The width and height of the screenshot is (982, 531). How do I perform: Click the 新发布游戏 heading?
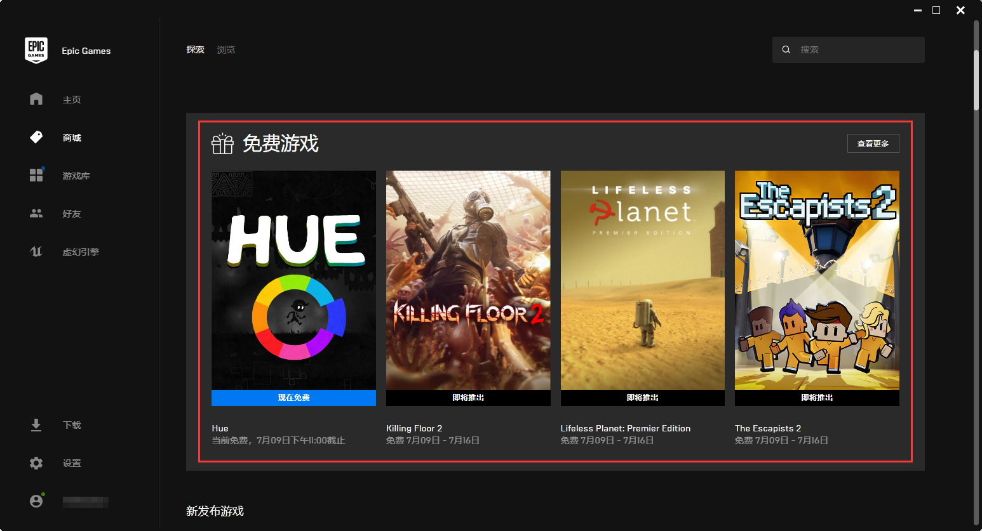tap(215, 511)
